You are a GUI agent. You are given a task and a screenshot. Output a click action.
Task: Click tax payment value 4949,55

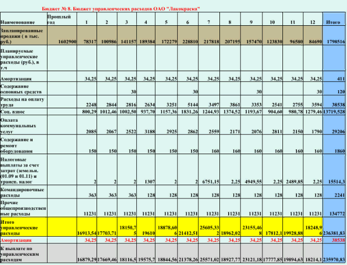click(x=253, y=182)
